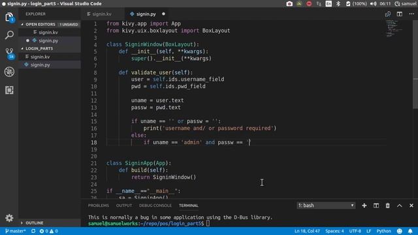Click the terminal prompt input line
Viewport: 418px width, 235px height.
208,223
